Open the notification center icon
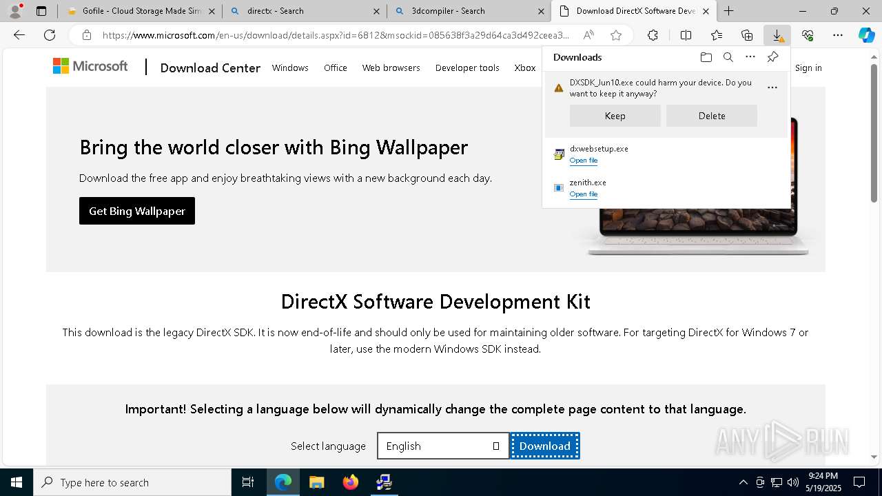882x496 pixels. click(x=859, y=482)
